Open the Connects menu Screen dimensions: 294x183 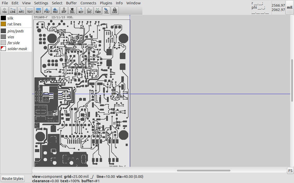(88, 3)
